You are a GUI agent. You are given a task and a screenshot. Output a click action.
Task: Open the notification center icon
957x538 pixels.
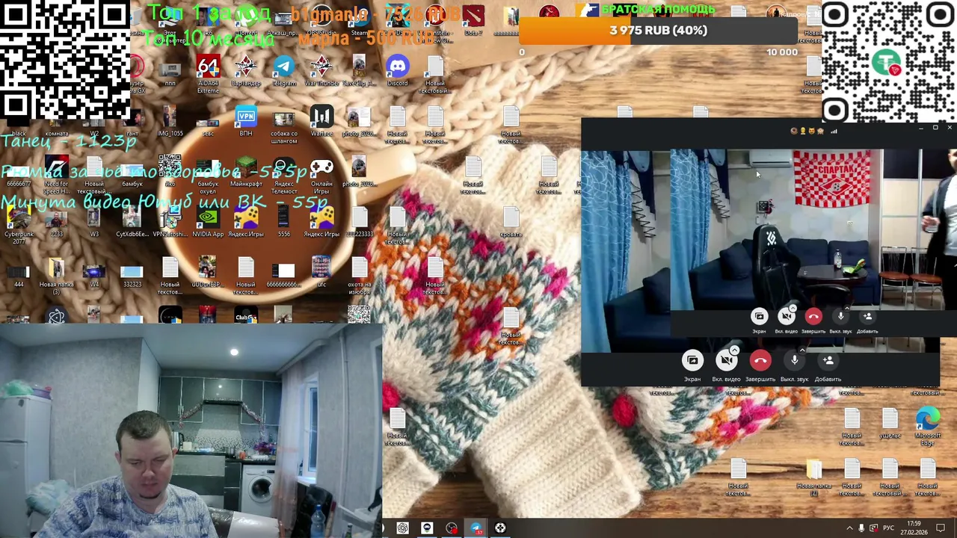pyautogui.click(x=941, y=528)
